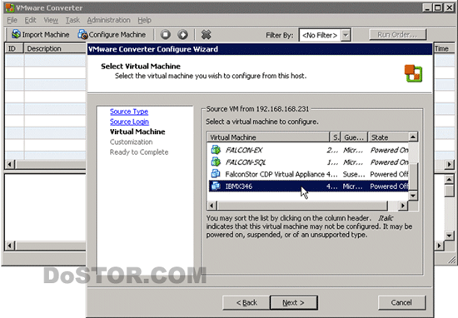
Task: Click the Import Machine toolbar icon
Action: (x=16, y=34)
